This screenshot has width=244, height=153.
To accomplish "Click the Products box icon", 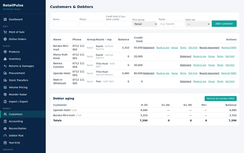I will coord(5,52).
